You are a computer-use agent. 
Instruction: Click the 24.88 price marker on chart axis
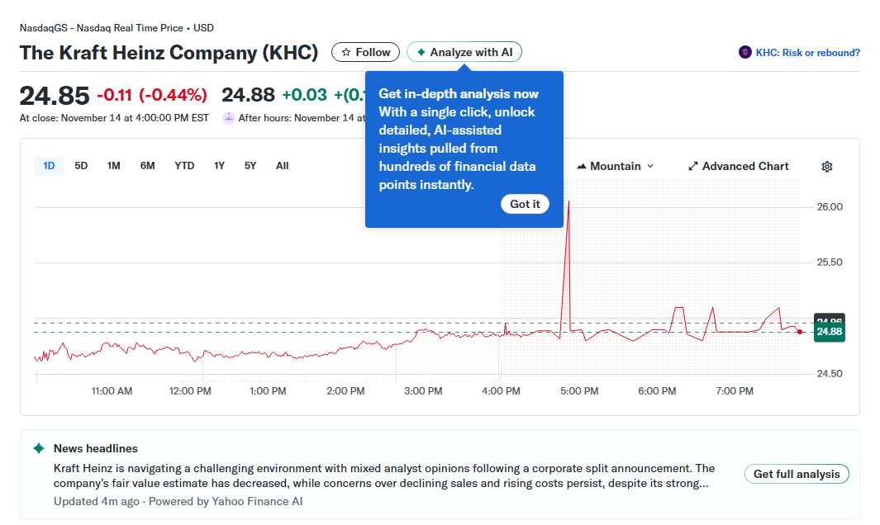tap(827, 332)
